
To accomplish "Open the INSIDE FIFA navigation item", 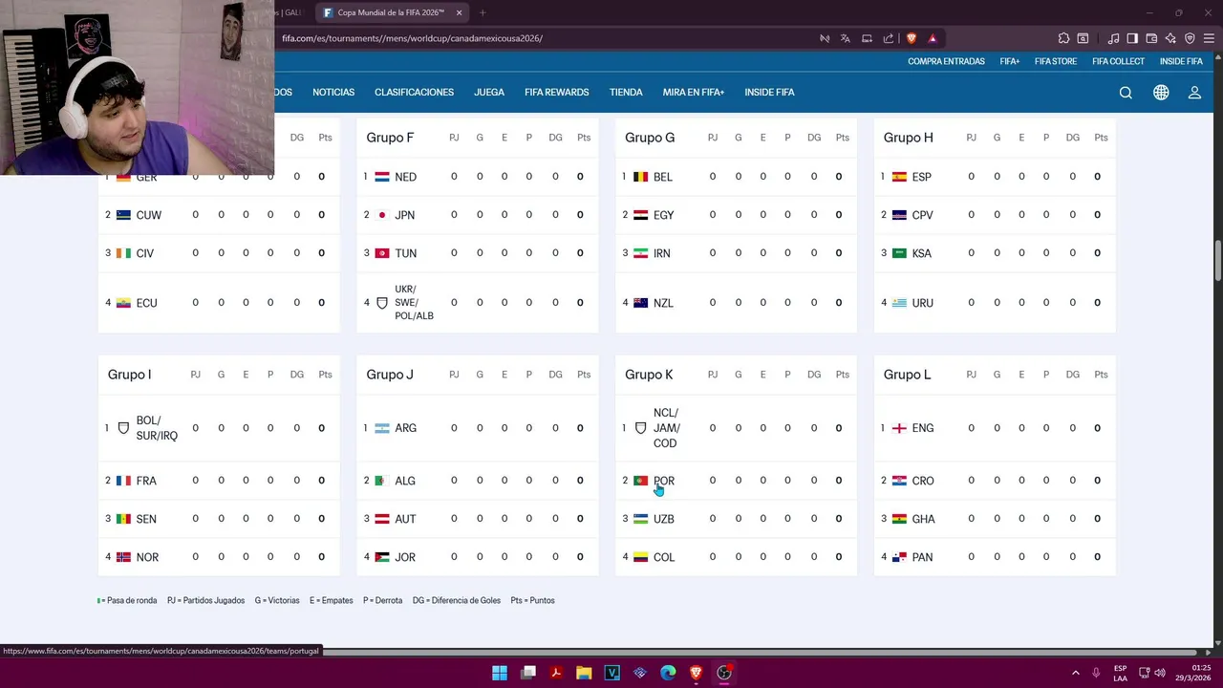I will tap(769, 93).
